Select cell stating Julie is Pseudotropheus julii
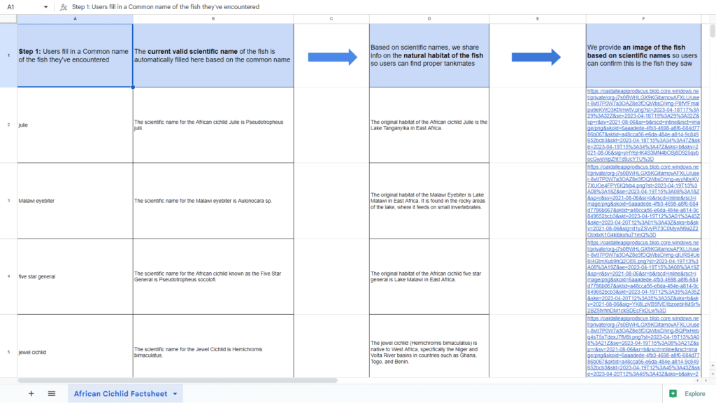The height and width of the screenshot is (403, 716). [x=213, y=125]
